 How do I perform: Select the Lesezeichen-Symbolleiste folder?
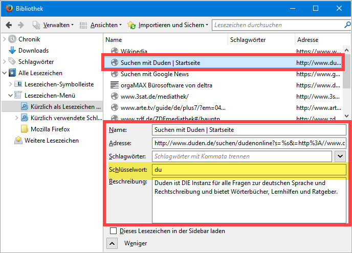point(59,84)
